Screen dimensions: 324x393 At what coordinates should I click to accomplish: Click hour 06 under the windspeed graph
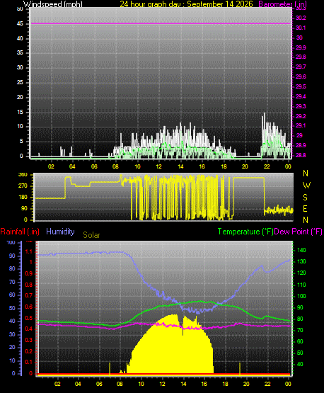[x=94, y=166]
